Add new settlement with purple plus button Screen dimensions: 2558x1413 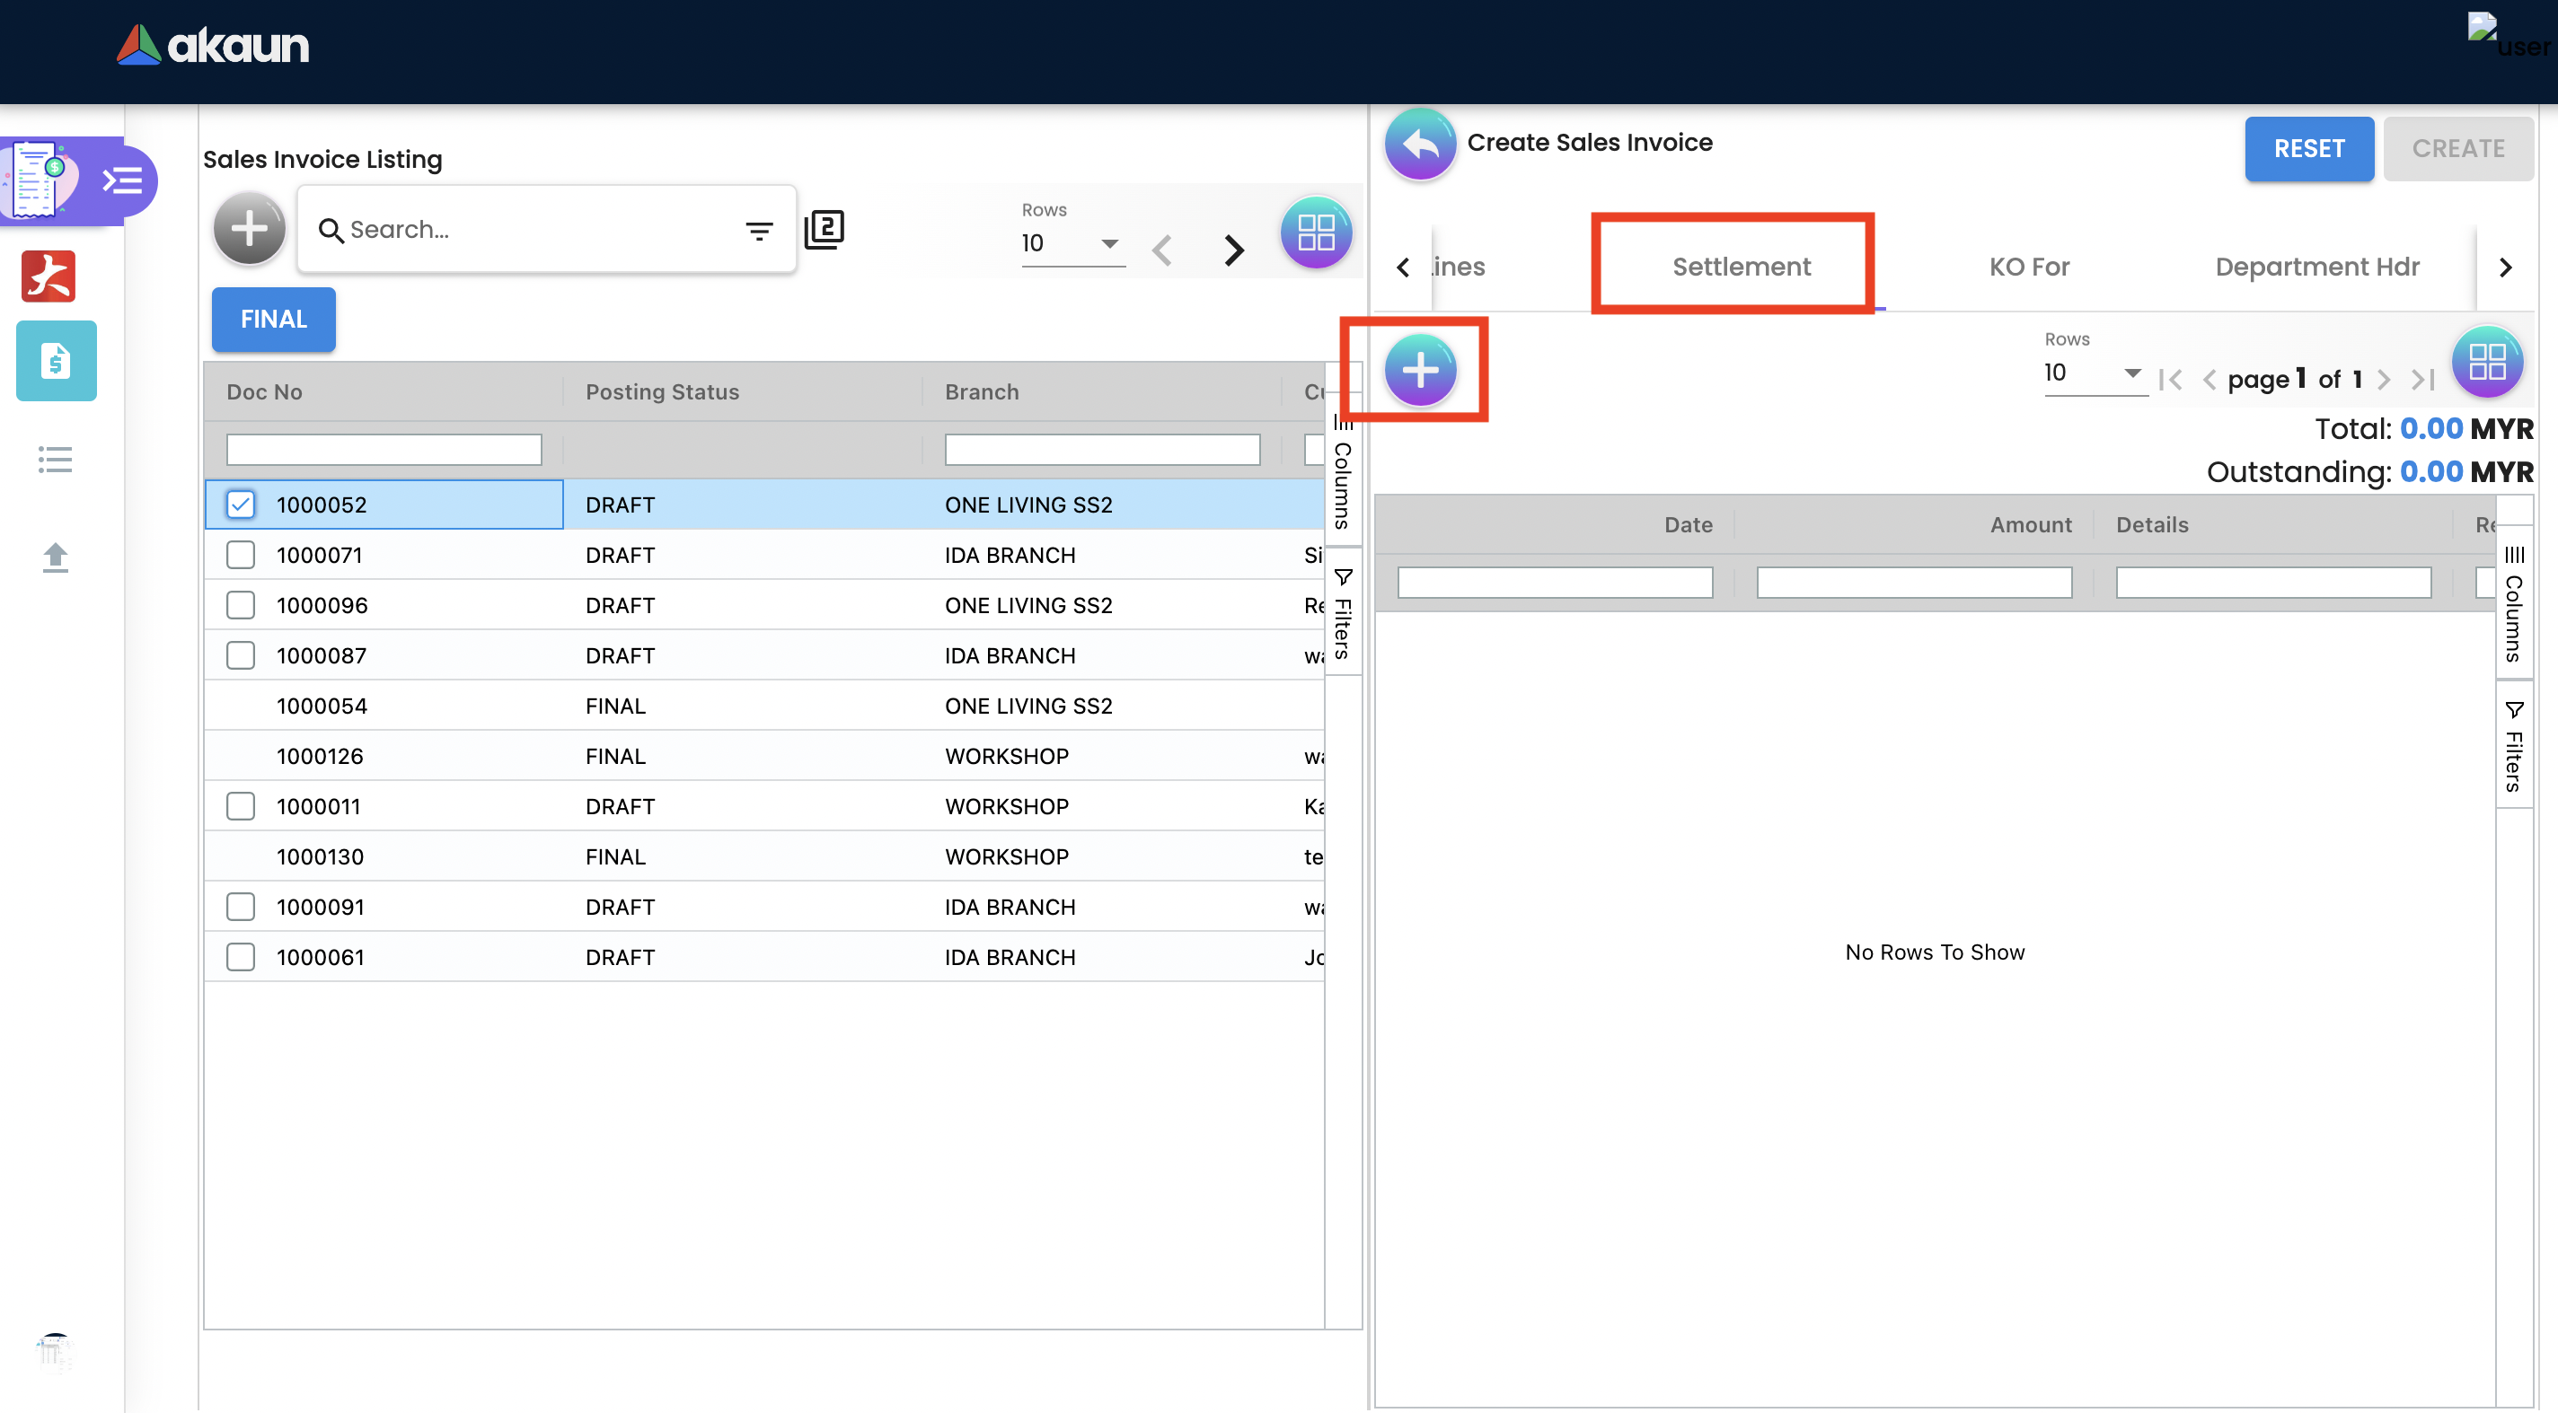(x=1420, y=370)
